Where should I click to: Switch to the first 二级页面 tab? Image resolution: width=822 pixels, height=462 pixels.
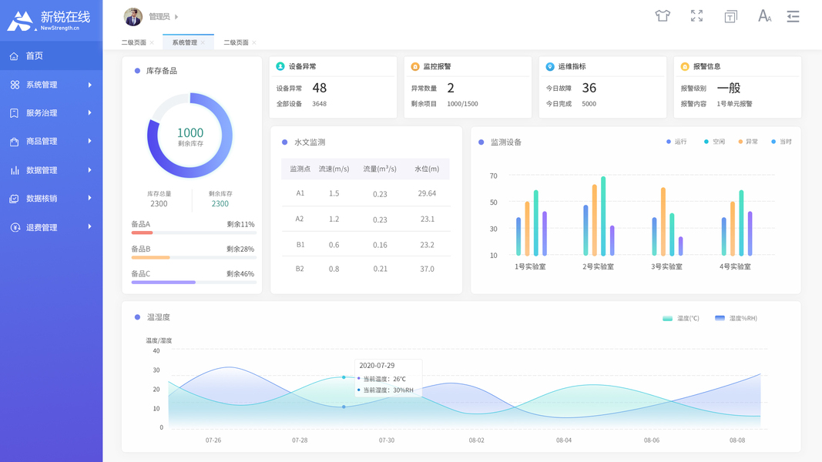pyautogui.click(x=134, y=42)
